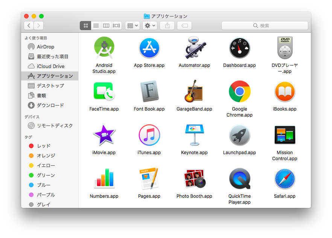Open ダウンロード in the sidebar
Image resolution: width=332 pixels, height=238 pixels.
50,105
